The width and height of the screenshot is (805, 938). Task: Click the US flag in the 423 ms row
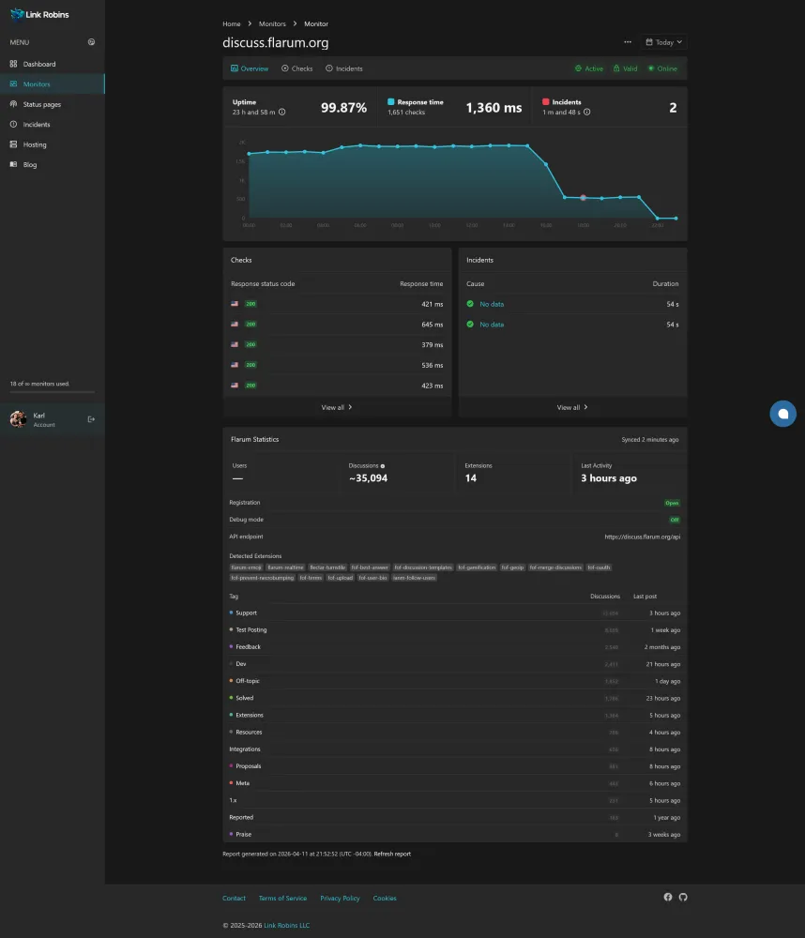235,386
